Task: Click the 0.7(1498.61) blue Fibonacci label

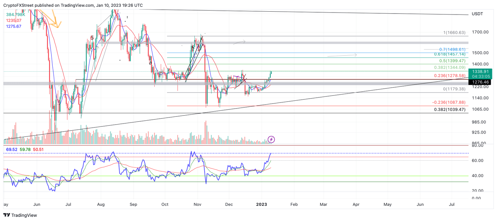Action: click(x=452, y=49)
